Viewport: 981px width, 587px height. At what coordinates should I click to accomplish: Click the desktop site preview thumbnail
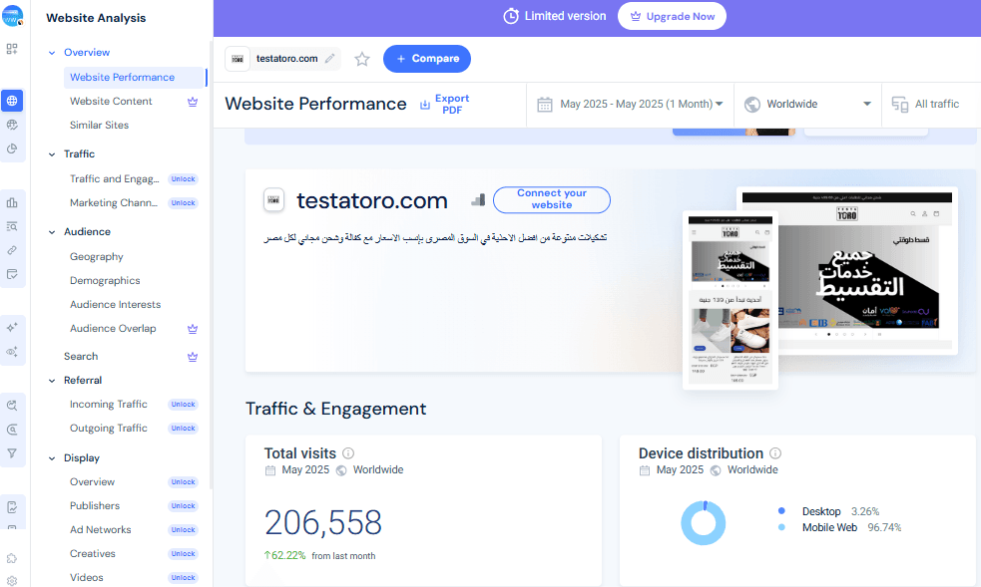[847, 270]
